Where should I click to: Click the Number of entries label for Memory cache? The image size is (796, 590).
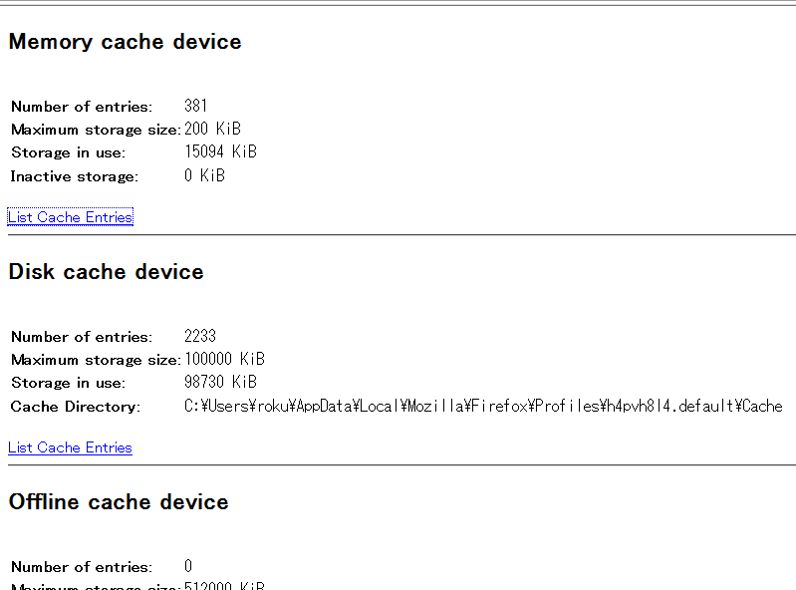click(82, 106)
